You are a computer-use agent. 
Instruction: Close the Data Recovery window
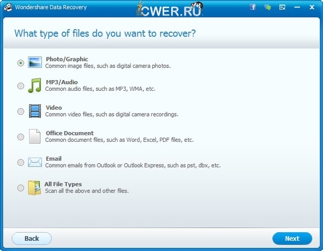click(x=312, y=7)
